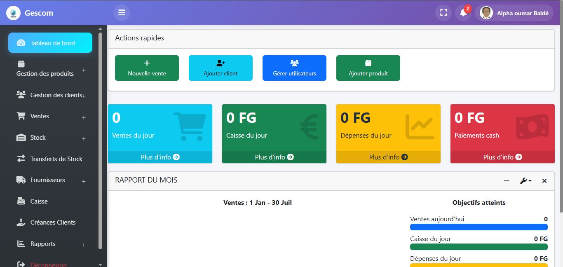This screenshot has height=267, width=563.
Task: Expand Gestion des produits submenu
Action: [x=84, y=70]
